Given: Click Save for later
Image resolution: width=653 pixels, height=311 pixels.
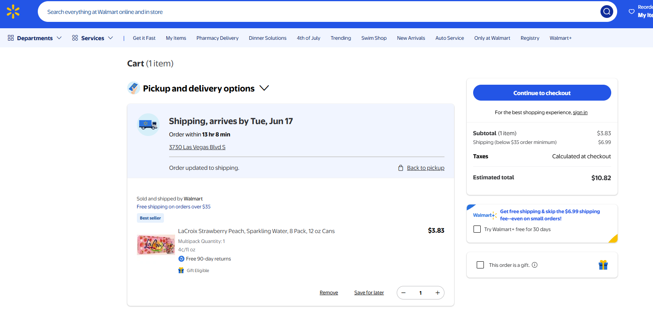Looking at the screenshot, I should [369, 293].
